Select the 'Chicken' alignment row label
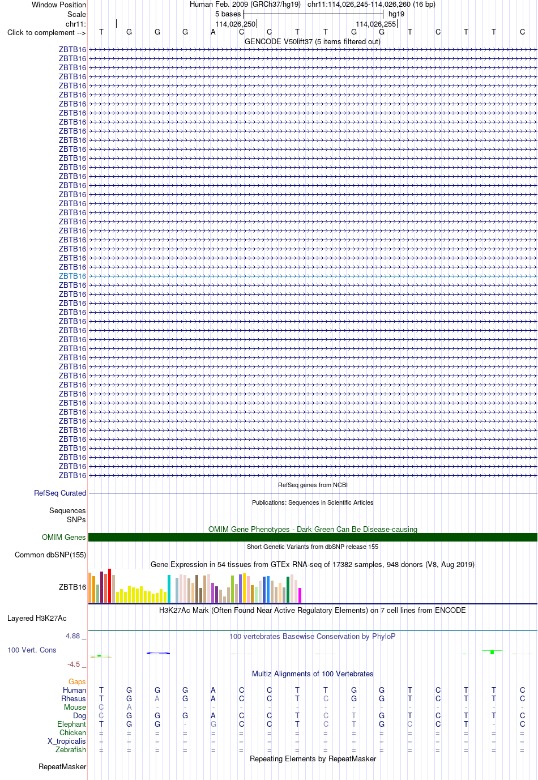The width and height of the screenshot is (538, 780). [x=72, y=732]
